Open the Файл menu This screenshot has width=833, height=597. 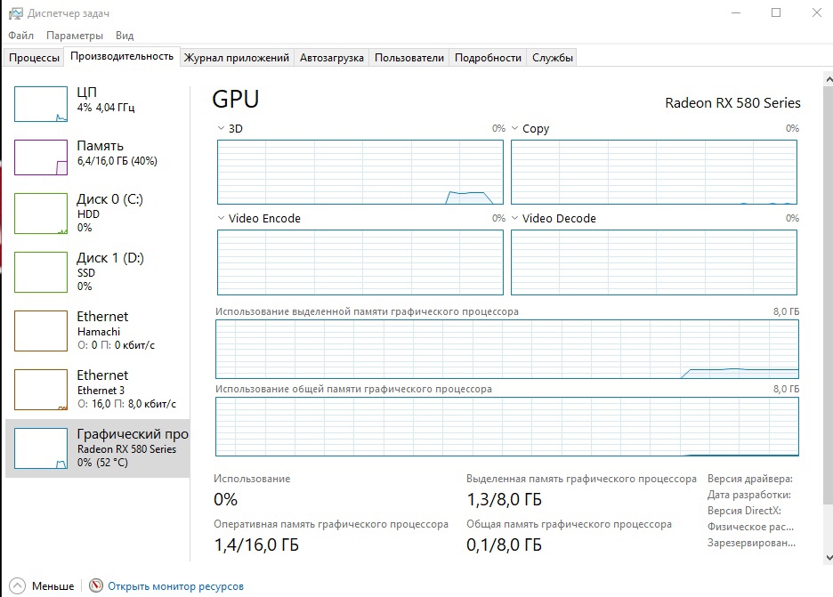[x=21, y=36]
